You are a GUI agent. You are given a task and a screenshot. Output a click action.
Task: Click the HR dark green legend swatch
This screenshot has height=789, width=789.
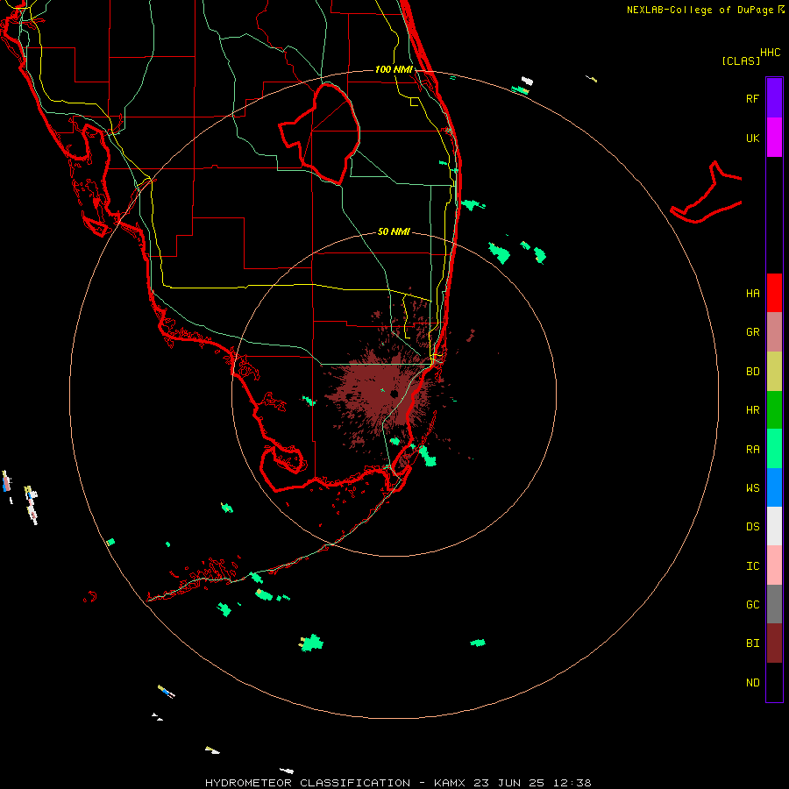tap(774, 410)
